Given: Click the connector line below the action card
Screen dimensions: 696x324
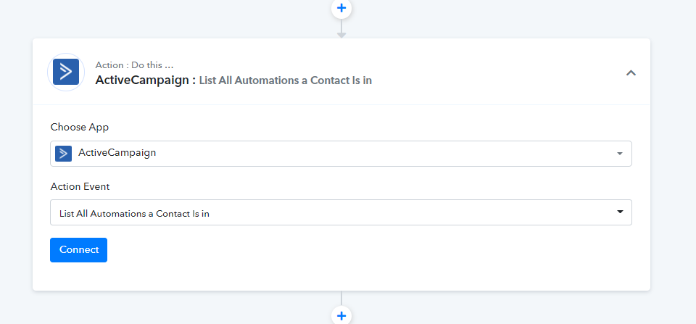Looking at the screenshot, I should pos(341,298).
